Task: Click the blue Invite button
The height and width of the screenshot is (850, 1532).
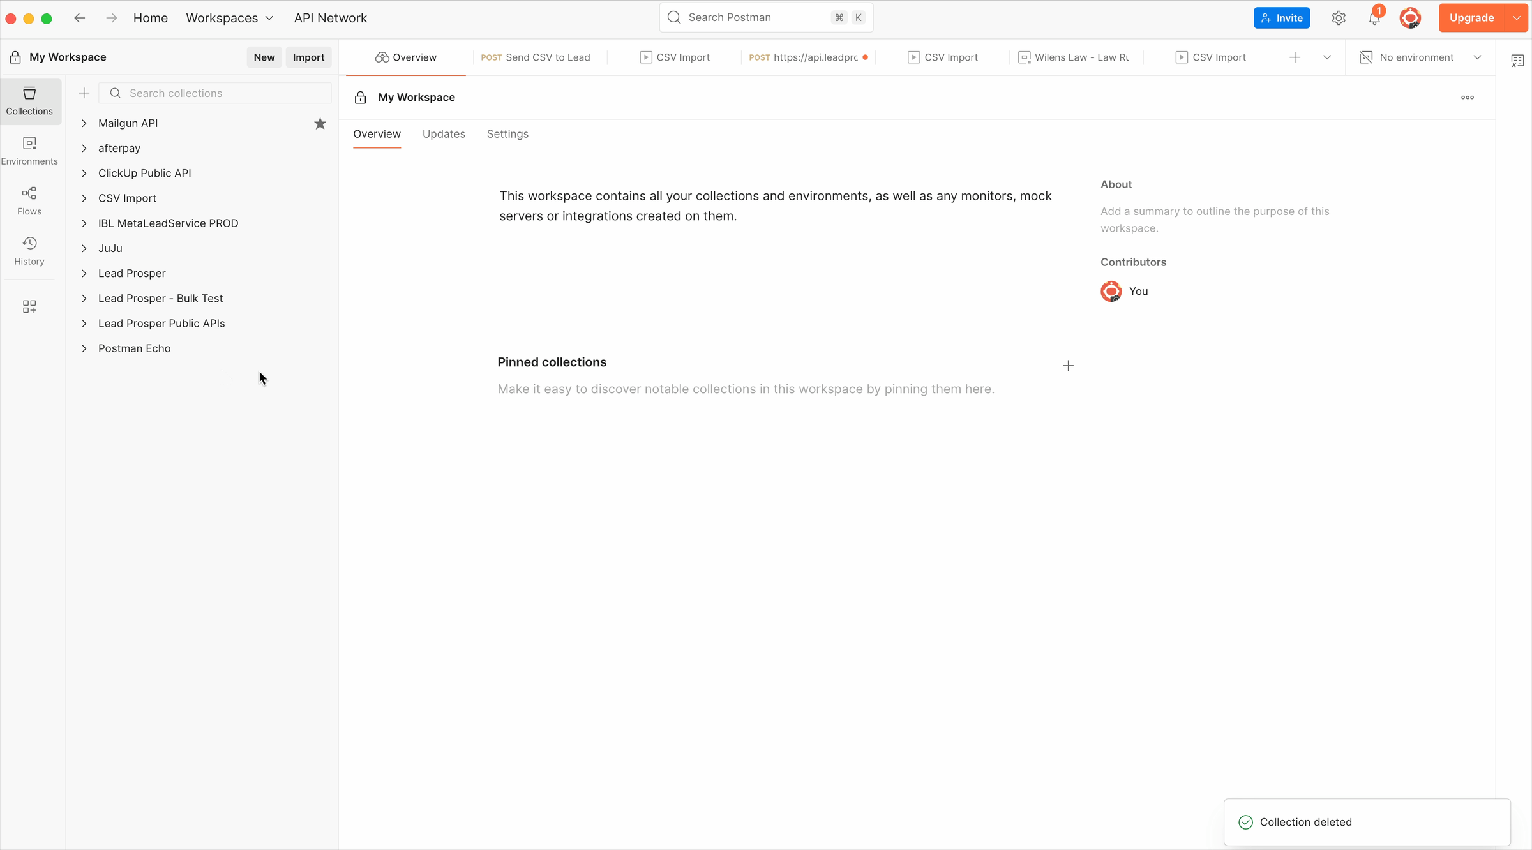Action: [1281, 18]
